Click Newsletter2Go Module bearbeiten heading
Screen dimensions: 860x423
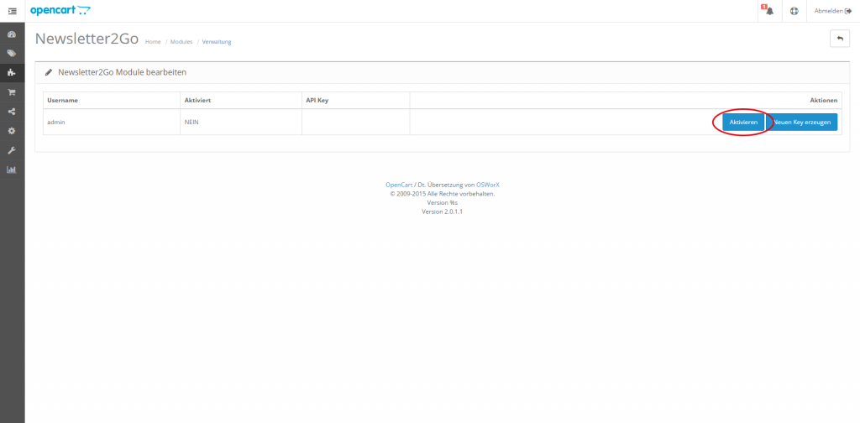[x=122, y=72]
